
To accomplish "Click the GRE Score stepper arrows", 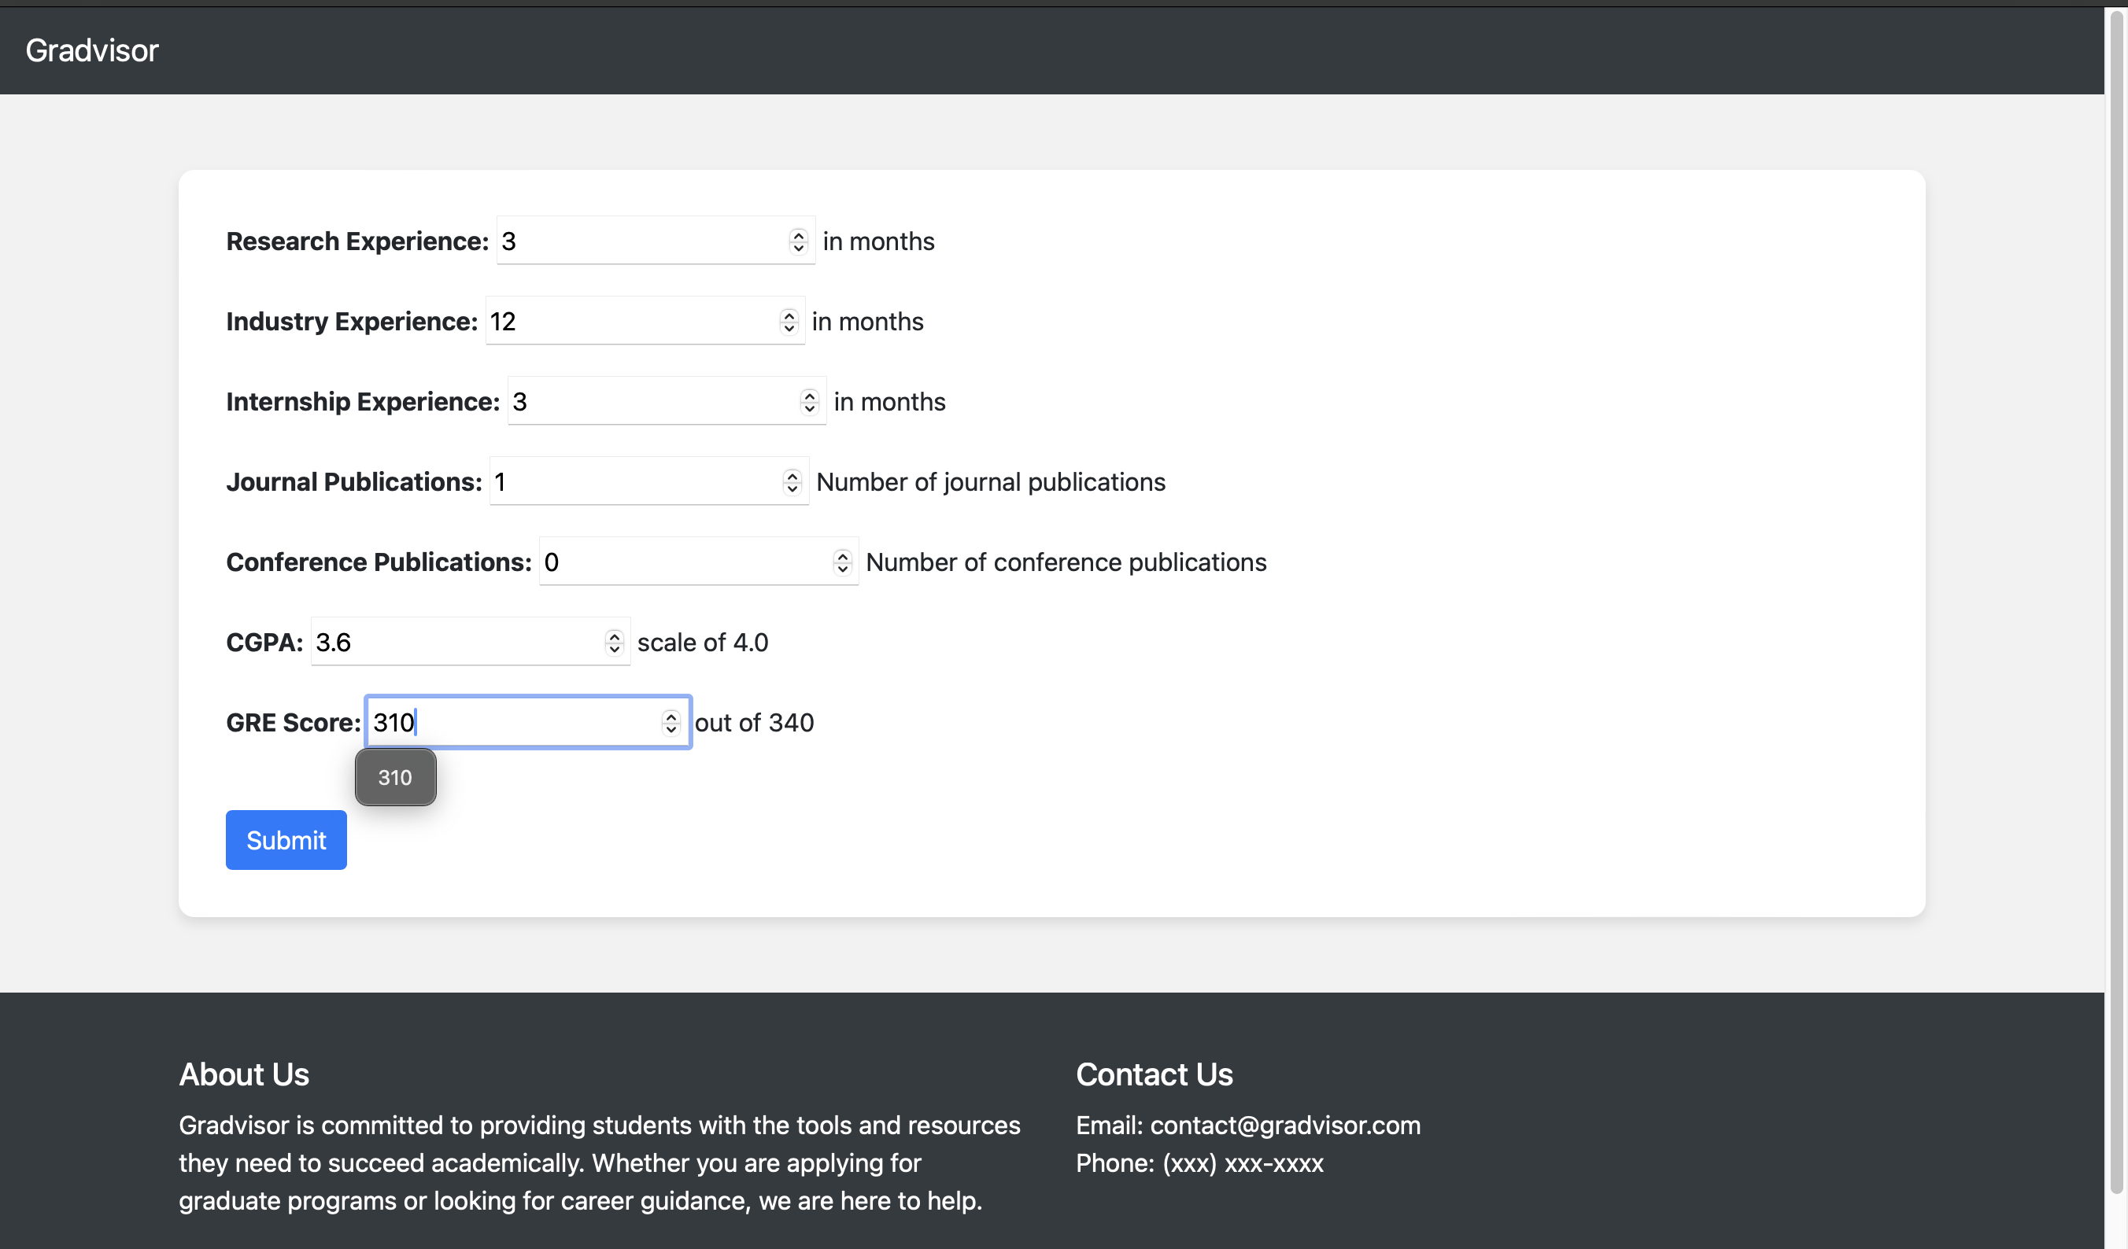I will [671, 722].
